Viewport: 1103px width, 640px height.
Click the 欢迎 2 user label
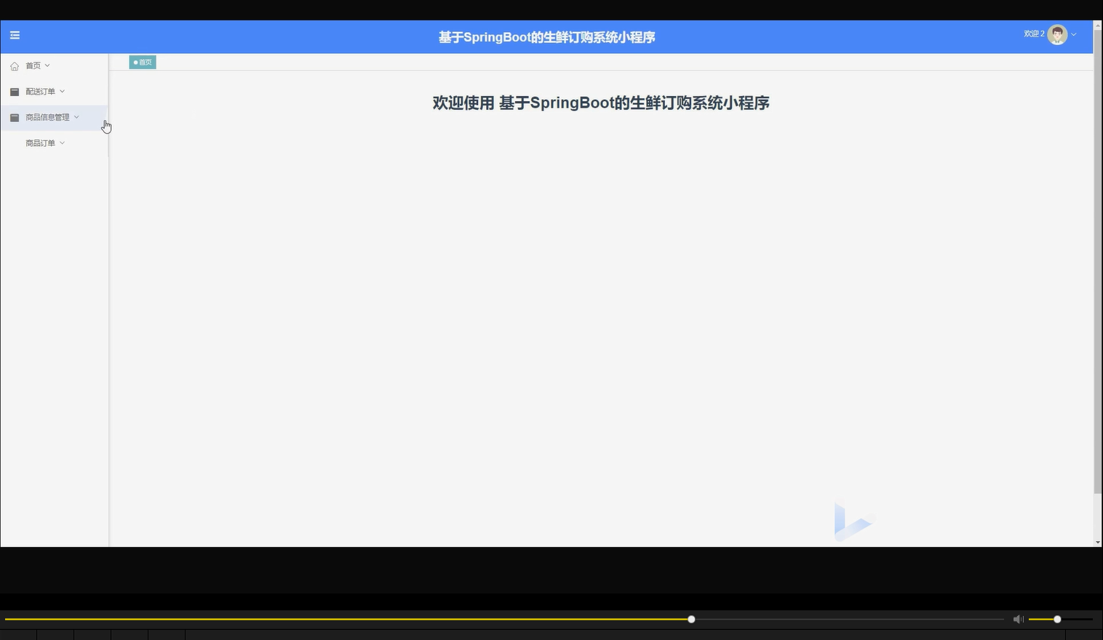[1034, 34]
